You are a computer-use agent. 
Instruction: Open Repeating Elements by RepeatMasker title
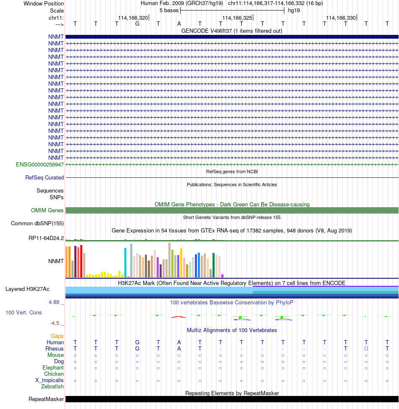click(232, 393)
